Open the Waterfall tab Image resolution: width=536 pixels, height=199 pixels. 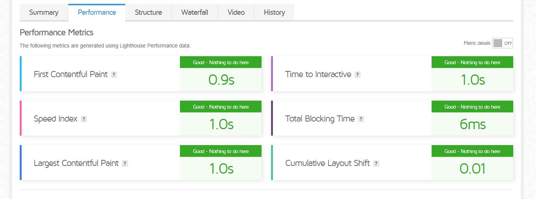pos(195,13)
